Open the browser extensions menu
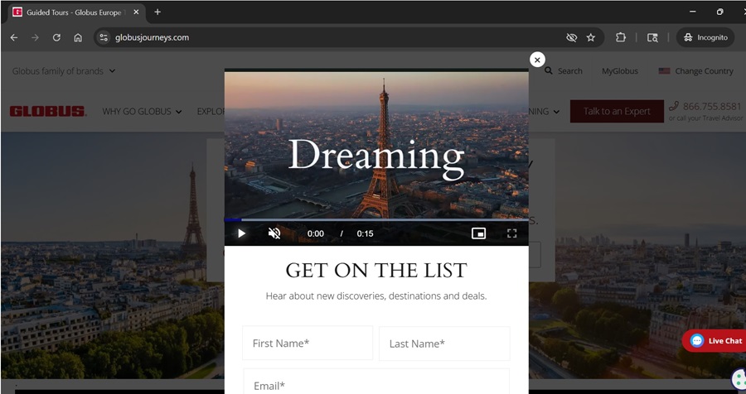 point(620,37)
